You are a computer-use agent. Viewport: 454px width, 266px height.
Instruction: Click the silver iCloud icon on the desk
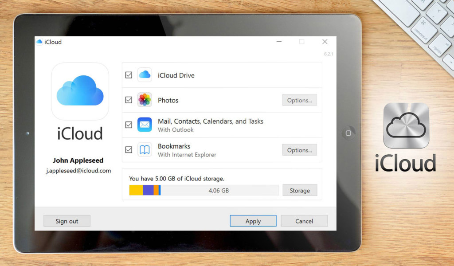pyautogui.click(x=406, y=125)
